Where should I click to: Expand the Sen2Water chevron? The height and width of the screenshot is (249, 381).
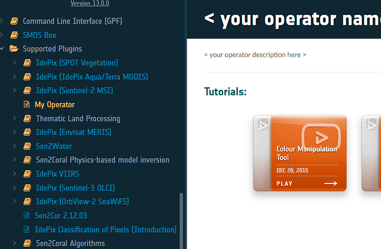(14, 146)
